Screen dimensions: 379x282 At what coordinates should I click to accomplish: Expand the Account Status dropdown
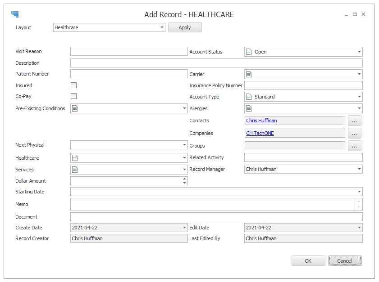[x=359, y=52]
